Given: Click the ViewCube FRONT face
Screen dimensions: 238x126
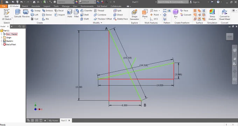Looking at the screenshot, I should (230, 37).
